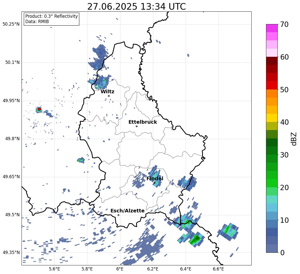300x274 pixels.
Task: Click the 30 tick on the colorbar
Action: pyautogui.click(x=284, y=155)
